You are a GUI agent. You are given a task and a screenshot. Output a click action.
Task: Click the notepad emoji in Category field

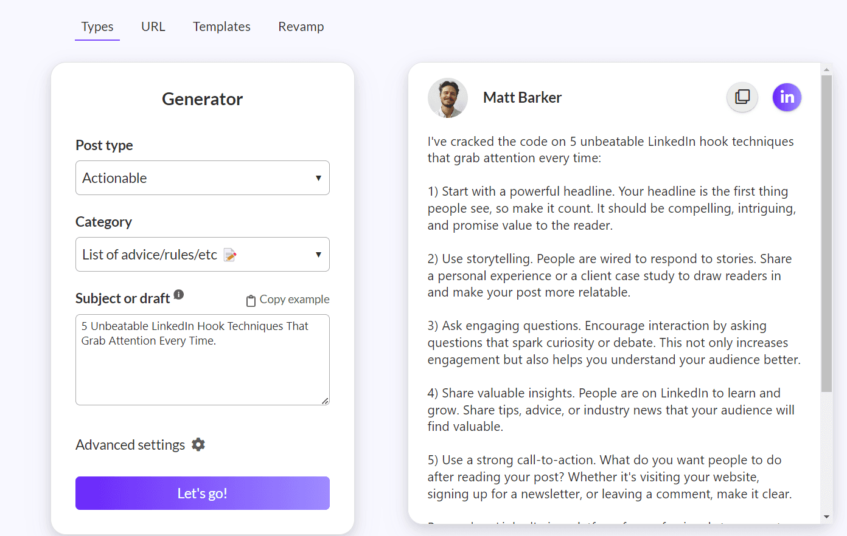[x=230, y=255]
